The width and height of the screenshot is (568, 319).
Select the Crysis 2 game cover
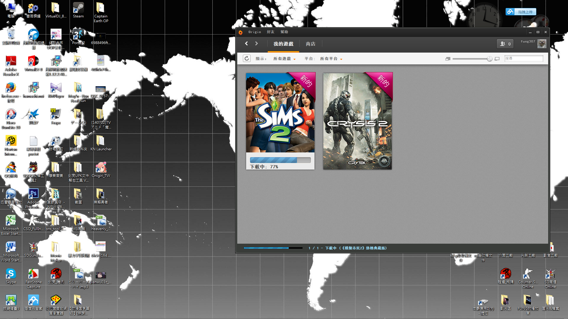tap(357, 121)
